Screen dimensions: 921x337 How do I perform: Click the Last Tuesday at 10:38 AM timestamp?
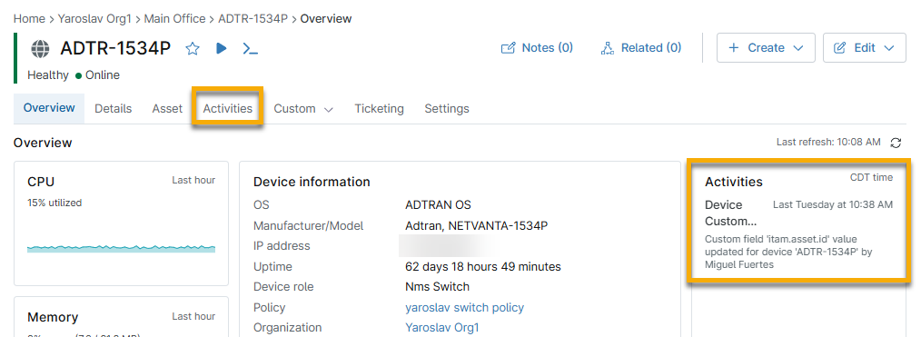pos(833,204)
